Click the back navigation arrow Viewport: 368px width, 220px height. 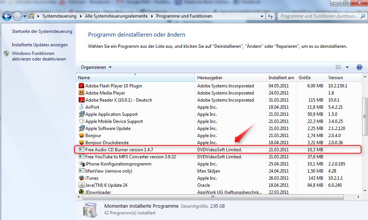point(6,16)
